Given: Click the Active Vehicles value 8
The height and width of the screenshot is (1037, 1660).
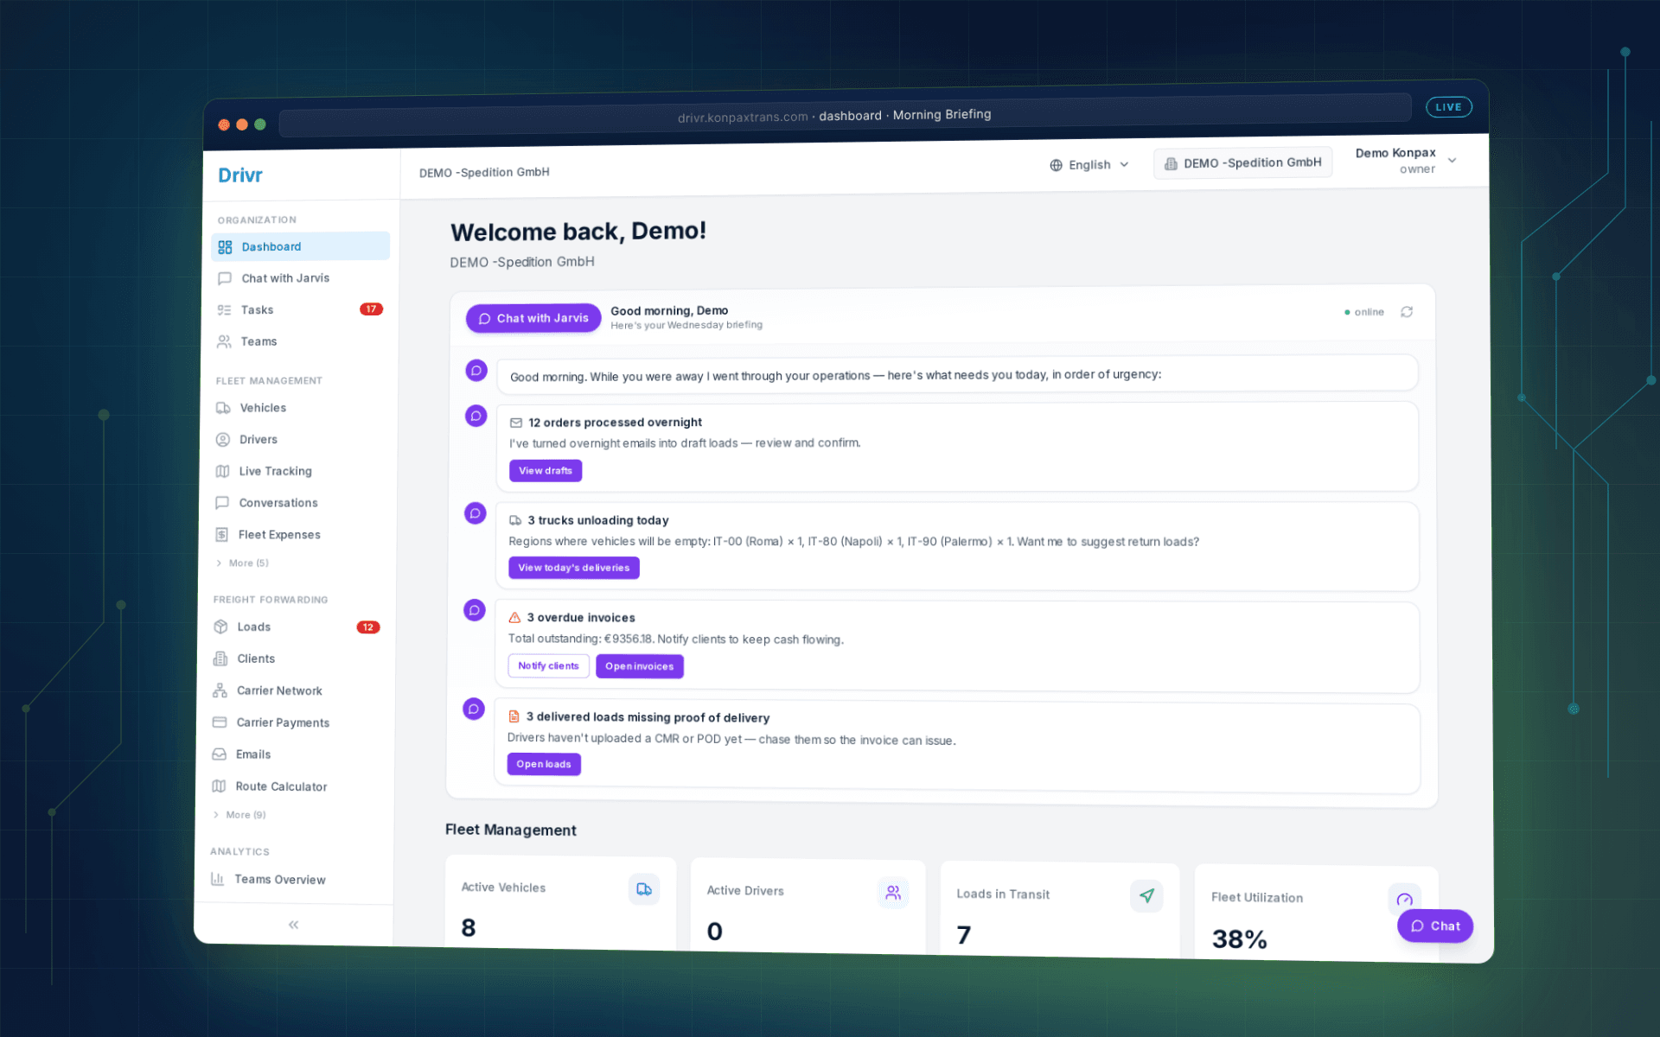Looking at the screenshot, I should tap(469, 928).
